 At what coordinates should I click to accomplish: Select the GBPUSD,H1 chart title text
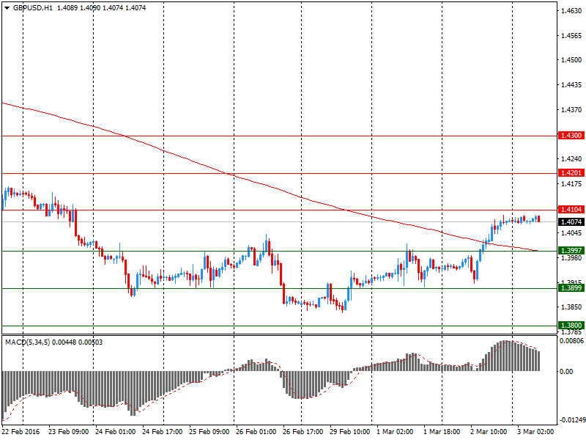click(33, 8)
